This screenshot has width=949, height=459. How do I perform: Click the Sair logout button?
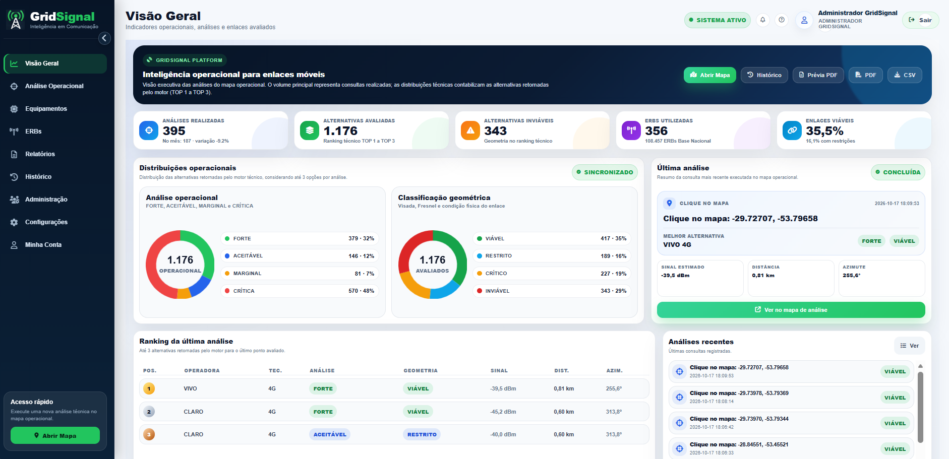point(920,20)
